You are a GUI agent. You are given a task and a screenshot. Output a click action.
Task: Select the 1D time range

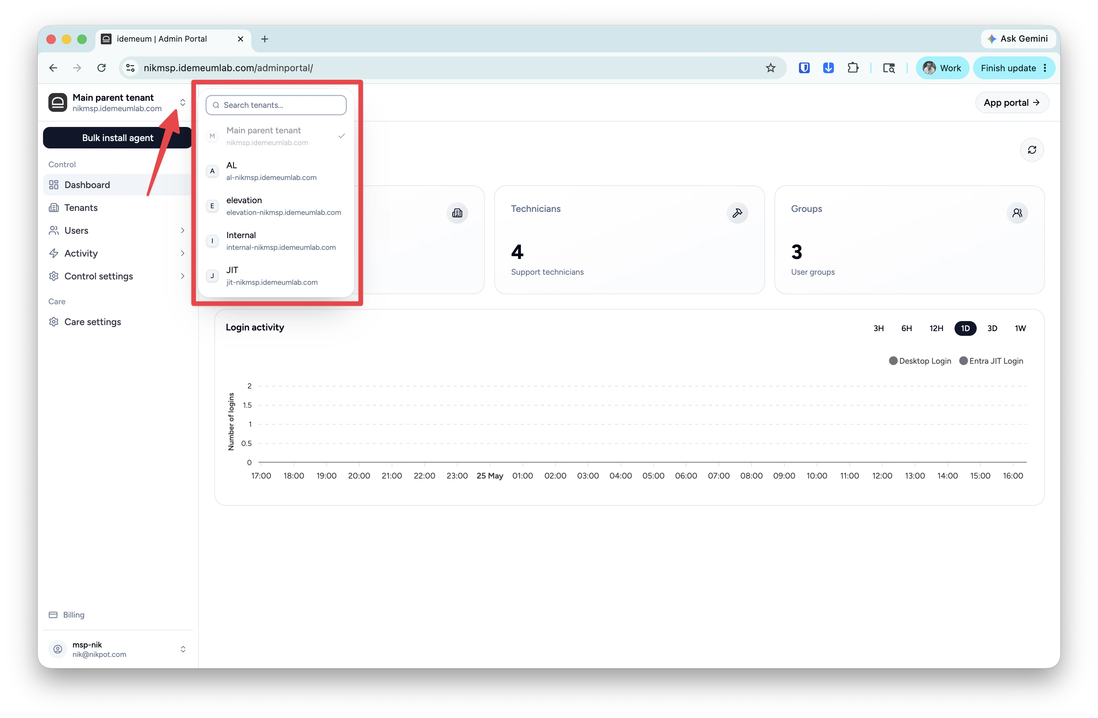[x=965, y=328]
